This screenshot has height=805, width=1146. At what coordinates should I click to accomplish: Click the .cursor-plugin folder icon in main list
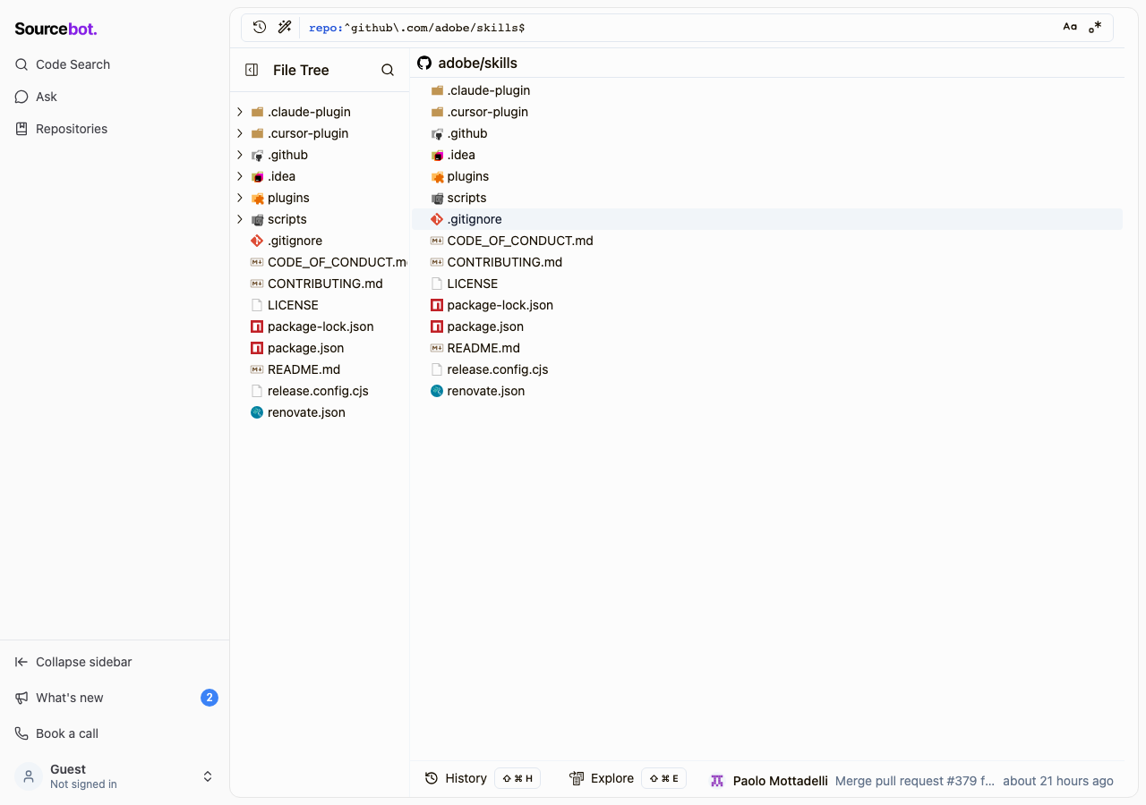point(437,112)
